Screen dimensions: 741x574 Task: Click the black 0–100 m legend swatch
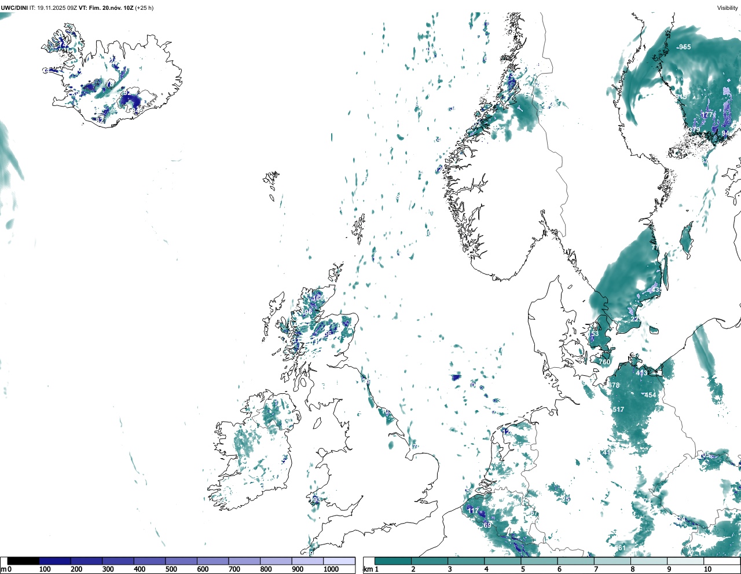pos(24,561)
